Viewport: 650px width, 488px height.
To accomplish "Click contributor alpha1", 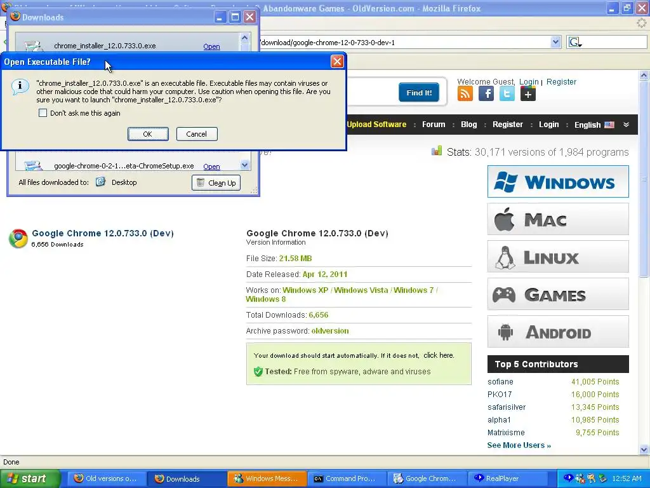I will (499, 420).
